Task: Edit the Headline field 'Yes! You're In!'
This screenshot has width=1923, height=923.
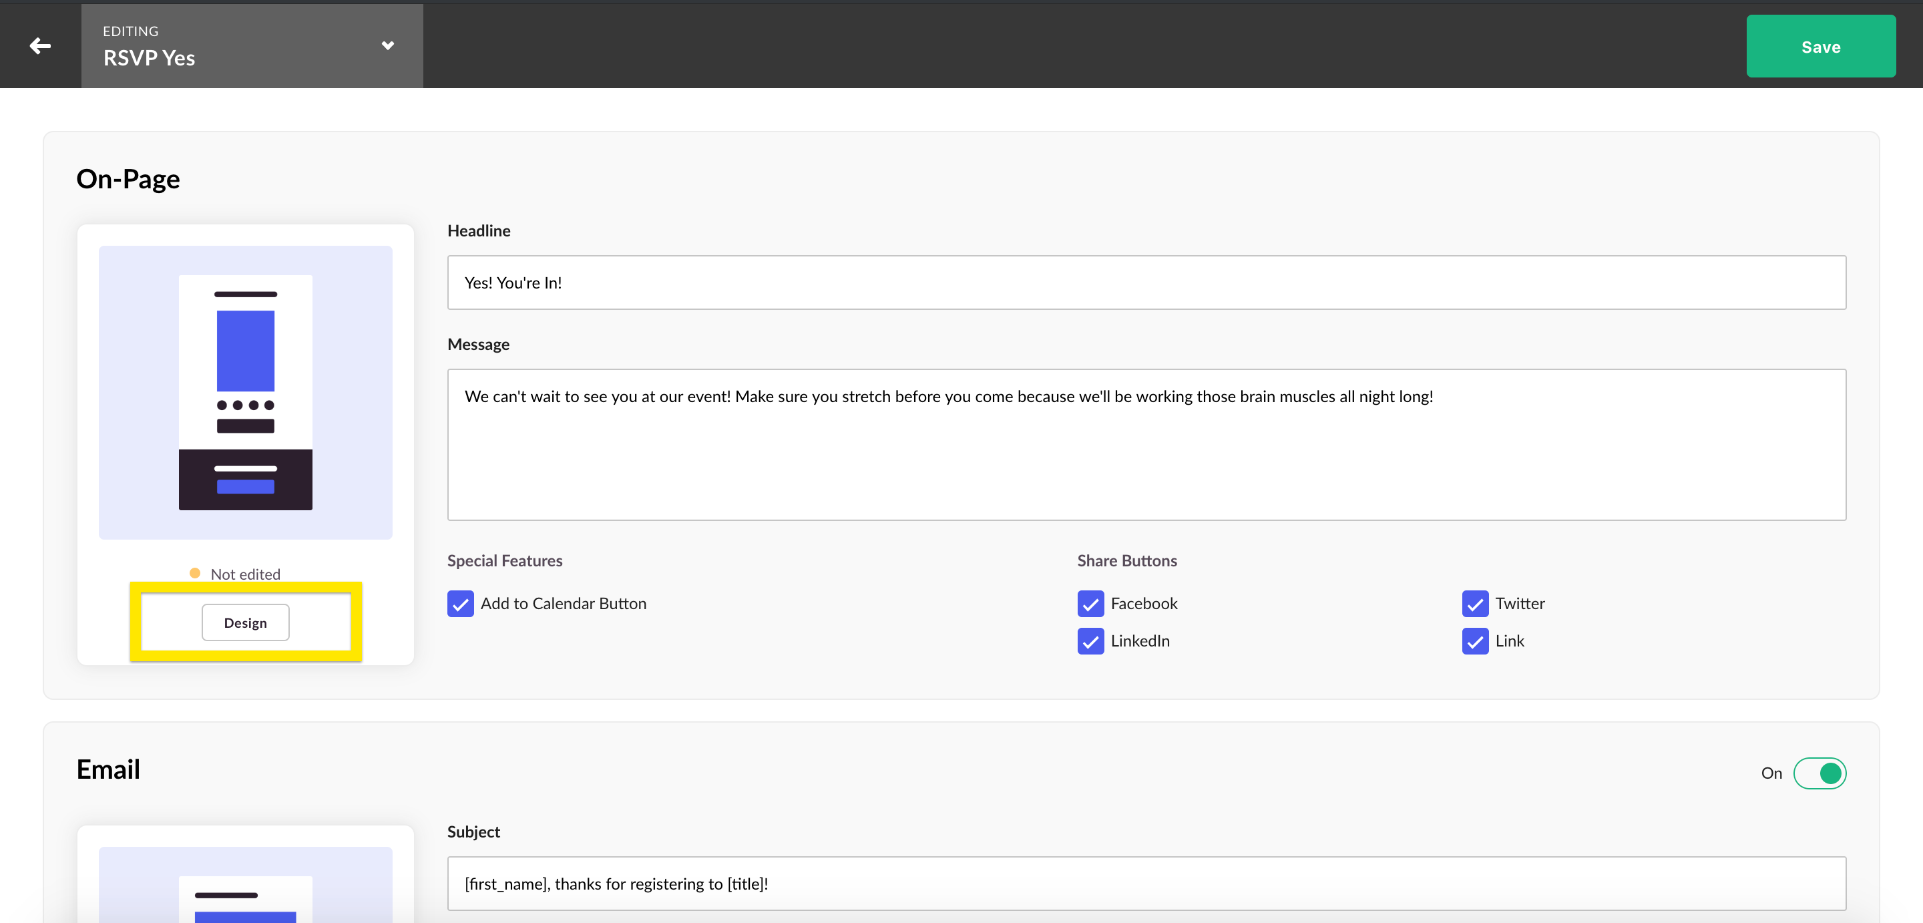Action: click(x=1146, y=283)
